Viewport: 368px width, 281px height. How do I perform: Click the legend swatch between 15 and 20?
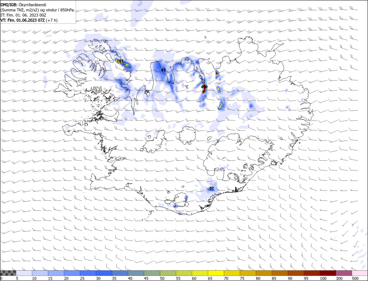point(56,273)
